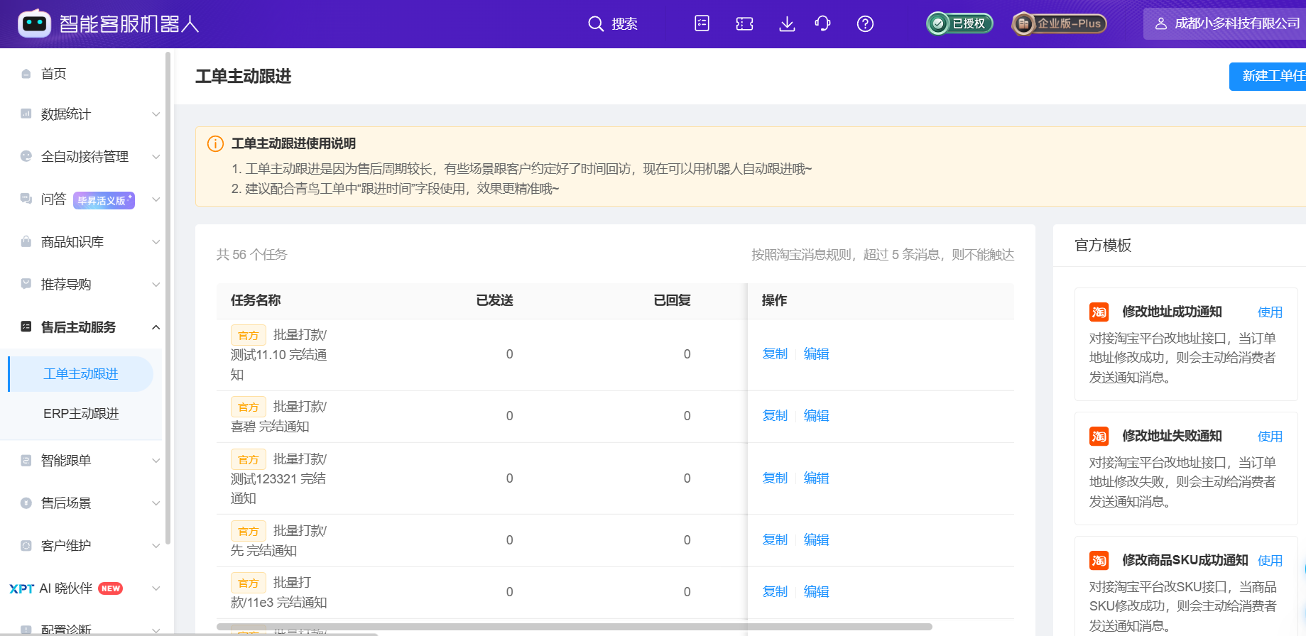Click the 智能跟单 sidebar icon

tap(26, 460)
